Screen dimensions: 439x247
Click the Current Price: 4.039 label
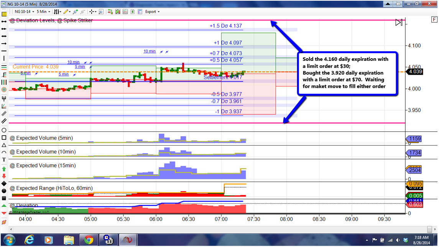[x=36, y=67]
